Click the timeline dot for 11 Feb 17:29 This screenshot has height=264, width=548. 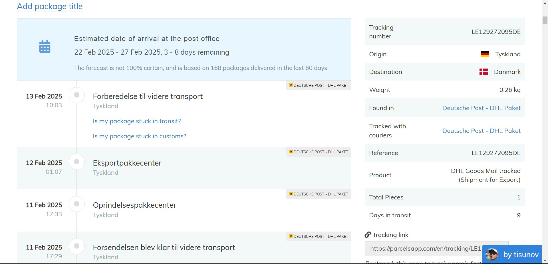click(x=76, y=246)
